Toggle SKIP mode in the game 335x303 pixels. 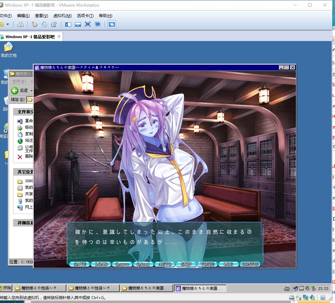[186, 264]
